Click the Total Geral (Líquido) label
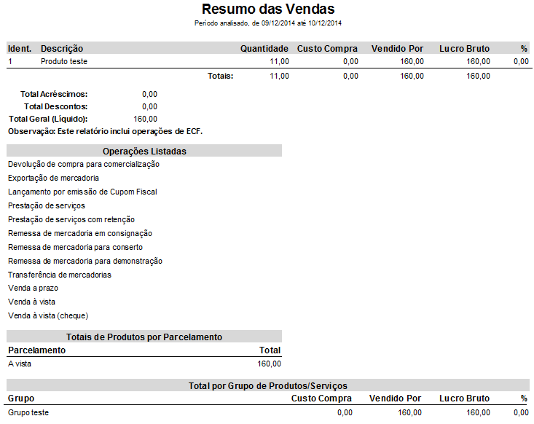The image size is (534, 424). (x=47, y=119)
